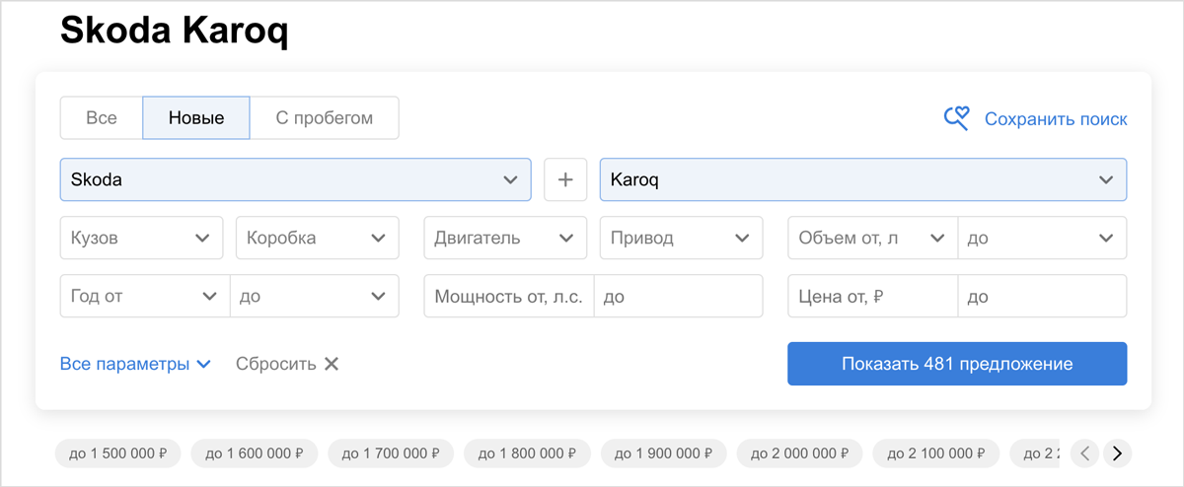
Task: Click the left arrow on the price chip carousel
Action: click(x=1085, y=453)
